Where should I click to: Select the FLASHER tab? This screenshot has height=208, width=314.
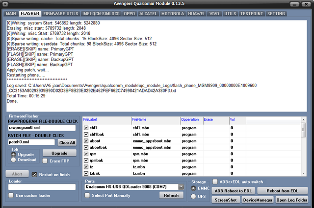30,13
